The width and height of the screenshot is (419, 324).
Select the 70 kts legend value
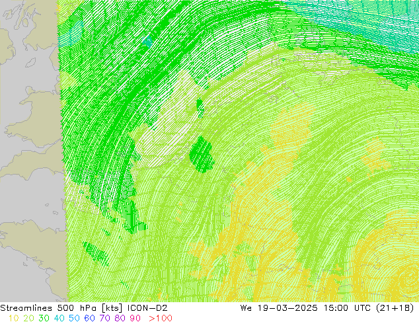tap(104, 319)
